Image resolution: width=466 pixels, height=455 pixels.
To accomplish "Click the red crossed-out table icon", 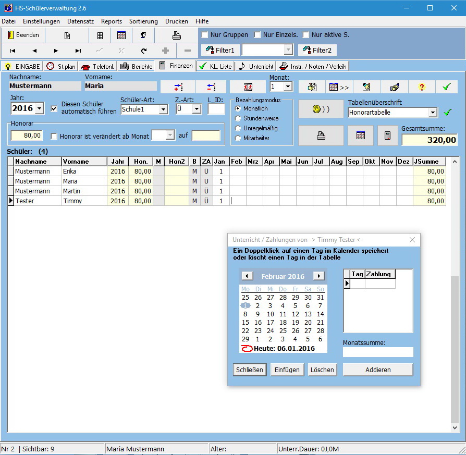I will (x=248, y=87).
